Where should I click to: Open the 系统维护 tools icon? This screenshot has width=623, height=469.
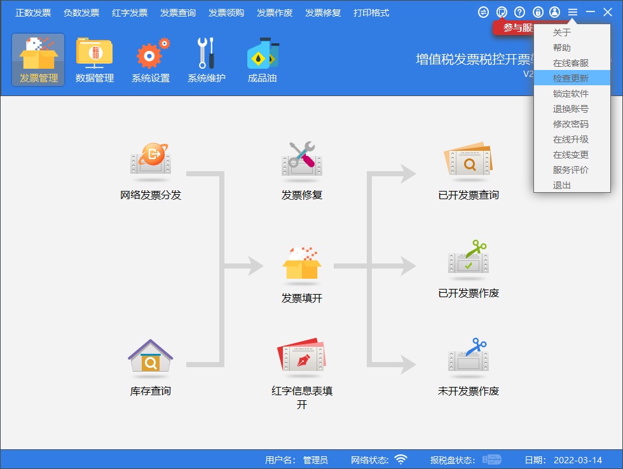pos(205,59)
